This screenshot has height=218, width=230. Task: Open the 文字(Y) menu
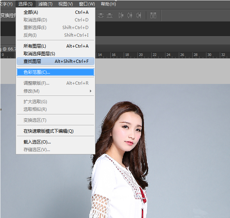(6, 4)
